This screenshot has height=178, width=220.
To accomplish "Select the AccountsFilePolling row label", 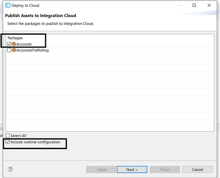I will point(33,50).
